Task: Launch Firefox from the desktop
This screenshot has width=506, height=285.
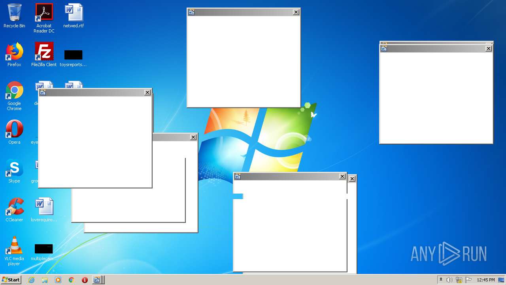Action: 14,55
